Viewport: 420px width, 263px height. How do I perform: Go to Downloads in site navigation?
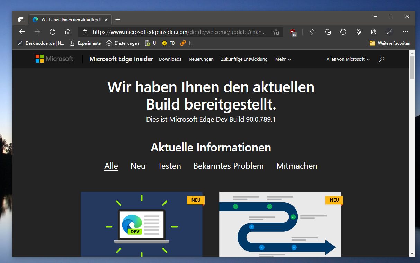[x=170, y=59]
